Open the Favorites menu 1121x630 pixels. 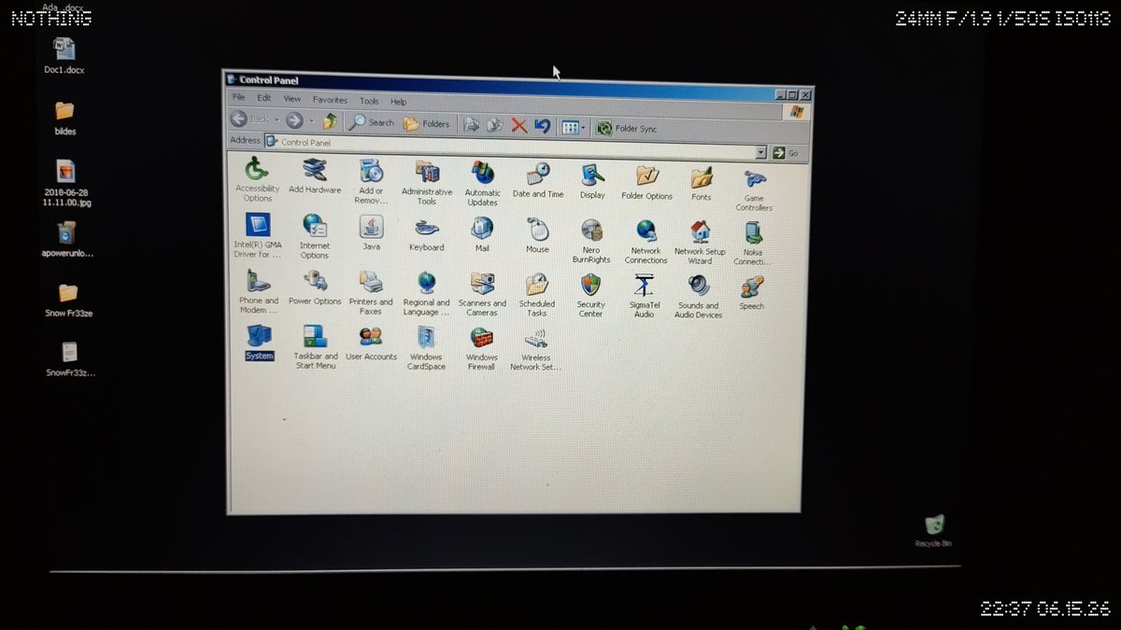(330, 100)
